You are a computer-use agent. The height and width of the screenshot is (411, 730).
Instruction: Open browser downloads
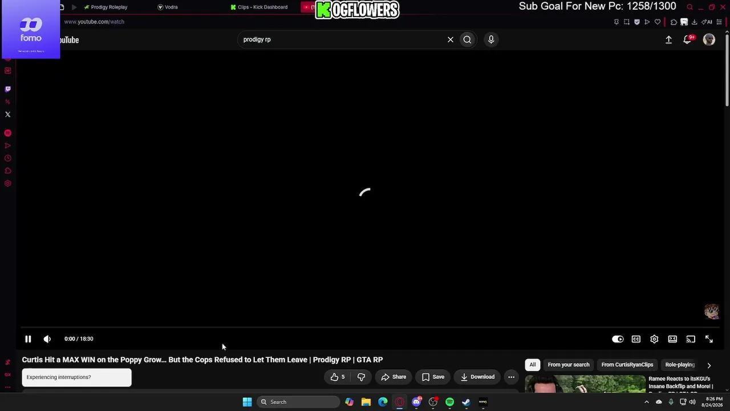tap(694, 22)
